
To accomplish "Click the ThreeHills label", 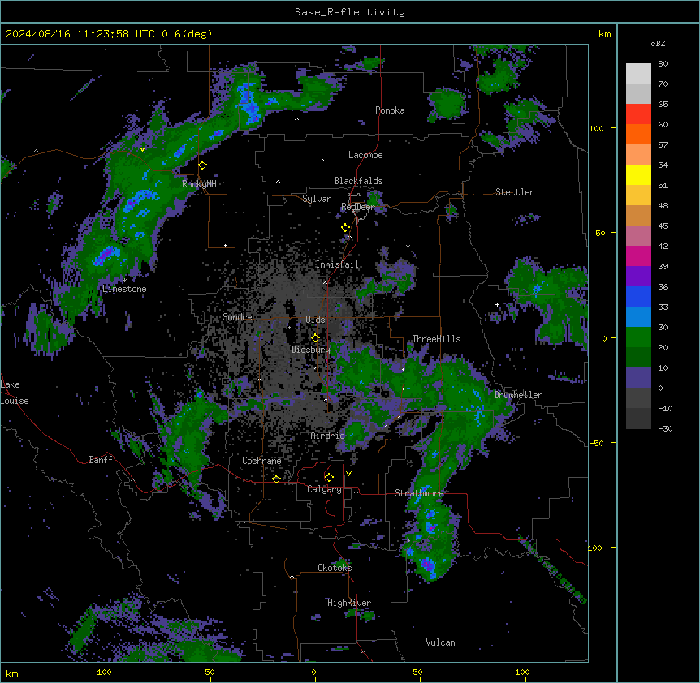I will point(436,339).
